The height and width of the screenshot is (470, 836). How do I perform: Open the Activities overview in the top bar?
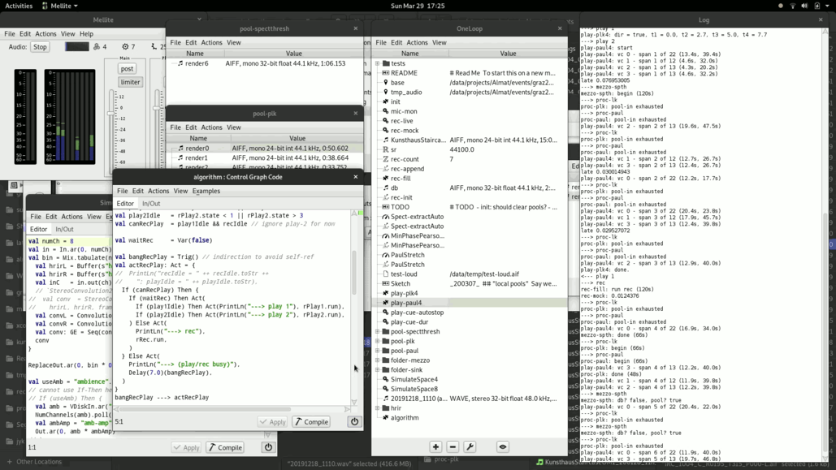pyautogui.click(x=19, y=6)
